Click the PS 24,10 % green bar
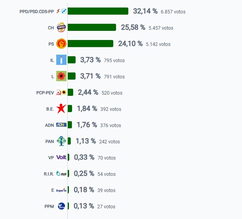242x219 pixels. click(90, 44)
